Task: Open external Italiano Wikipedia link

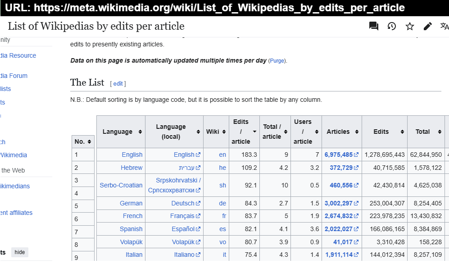Action: 187,255
